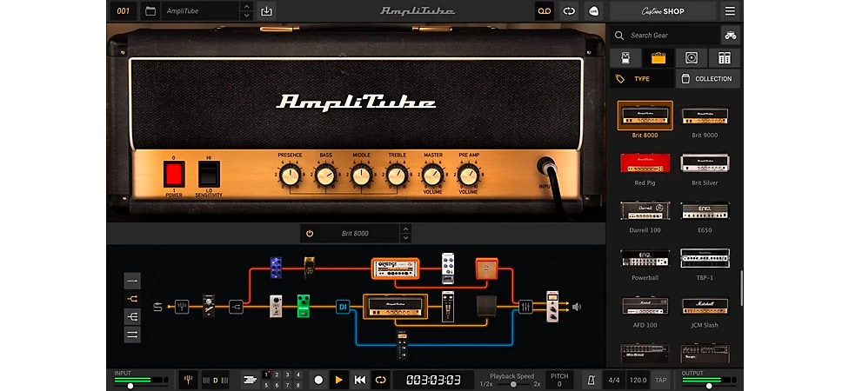The height and width of the screenshot is (391, 849).
Task: Select track 2 button
Action: pos(277,374)
